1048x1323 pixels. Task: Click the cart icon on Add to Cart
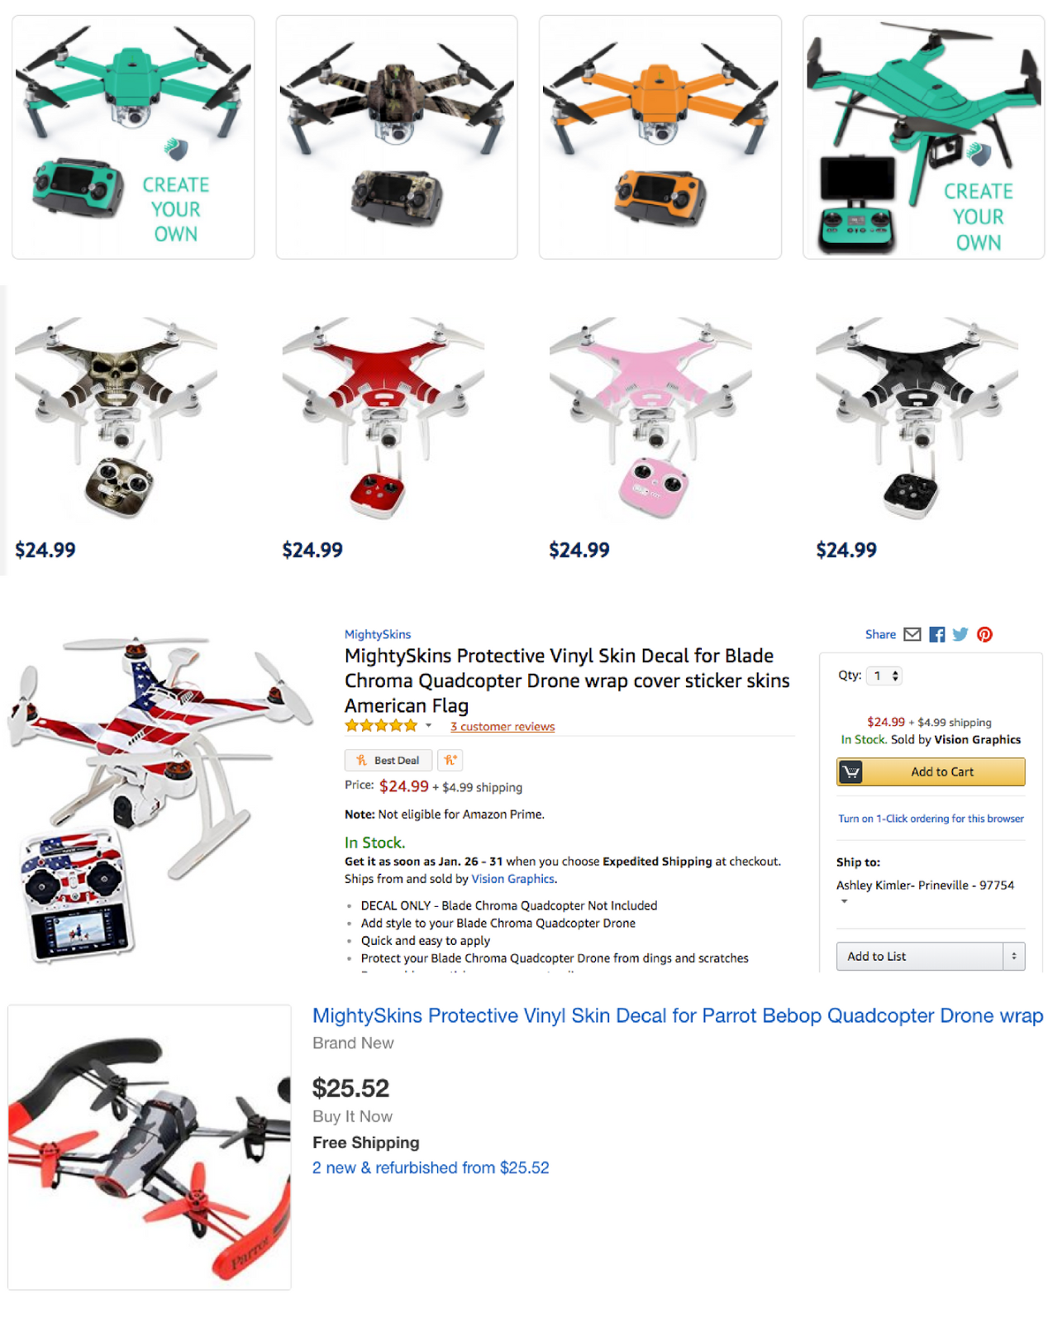pos(850,771)
